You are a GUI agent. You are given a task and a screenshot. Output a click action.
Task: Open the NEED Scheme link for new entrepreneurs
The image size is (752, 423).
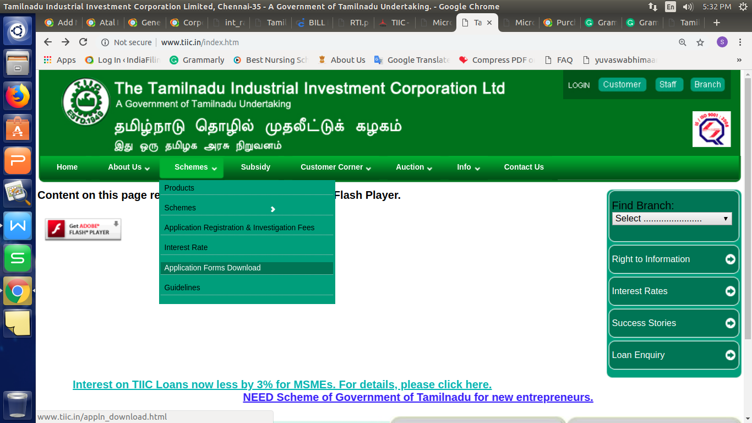418,397
